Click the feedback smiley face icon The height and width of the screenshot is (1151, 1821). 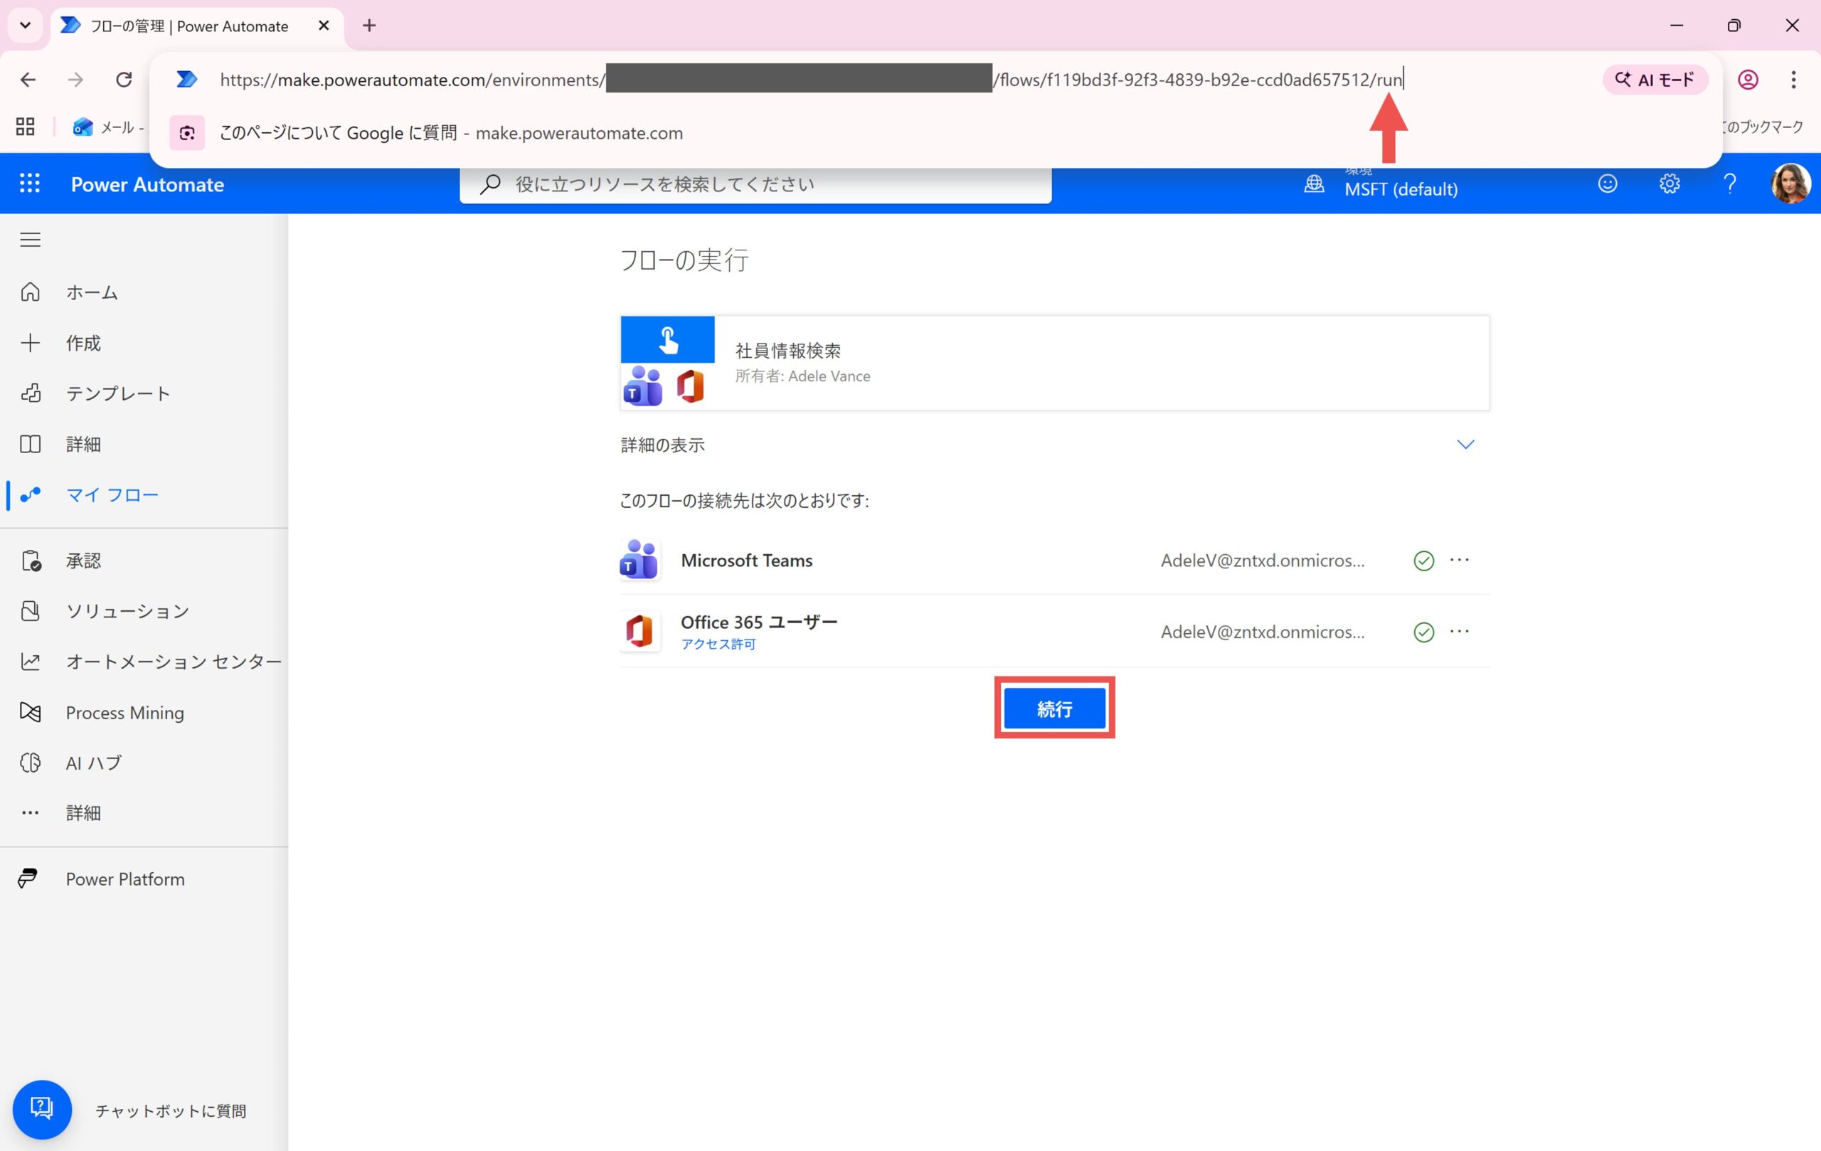point(1607,184)
